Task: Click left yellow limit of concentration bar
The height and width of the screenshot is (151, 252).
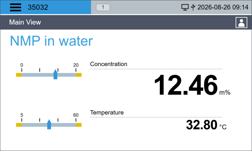Action: pyautogui.click(x=19, y=75)
